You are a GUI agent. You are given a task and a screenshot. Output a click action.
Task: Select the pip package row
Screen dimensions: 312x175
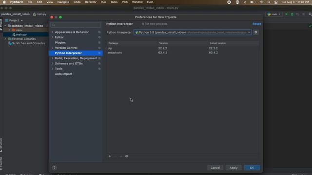click(183, 48)
